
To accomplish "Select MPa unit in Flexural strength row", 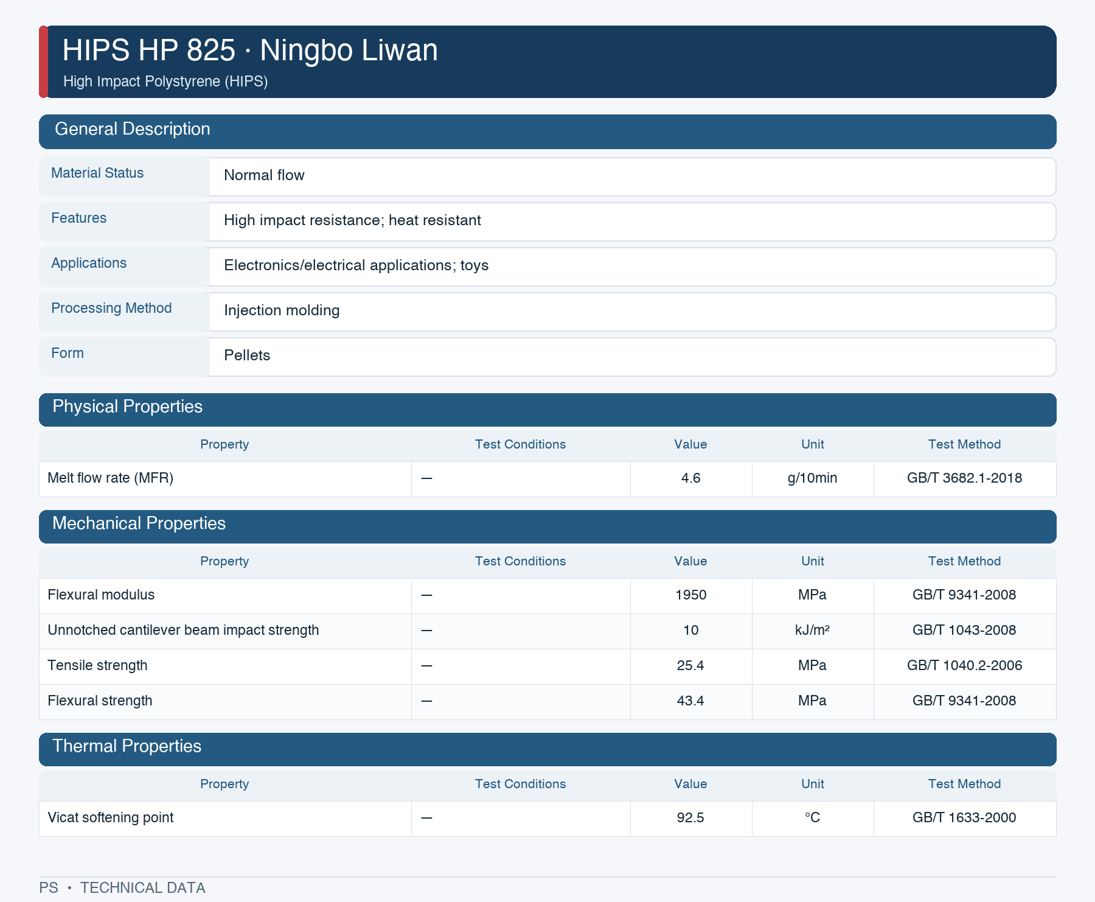I will [x=813, y=701].
